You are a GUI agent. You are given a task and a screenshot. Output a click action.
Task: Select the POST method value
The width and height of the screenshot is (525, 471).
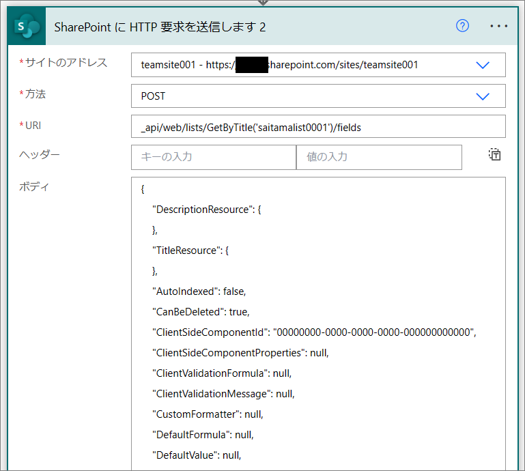[x=153, y=96]
